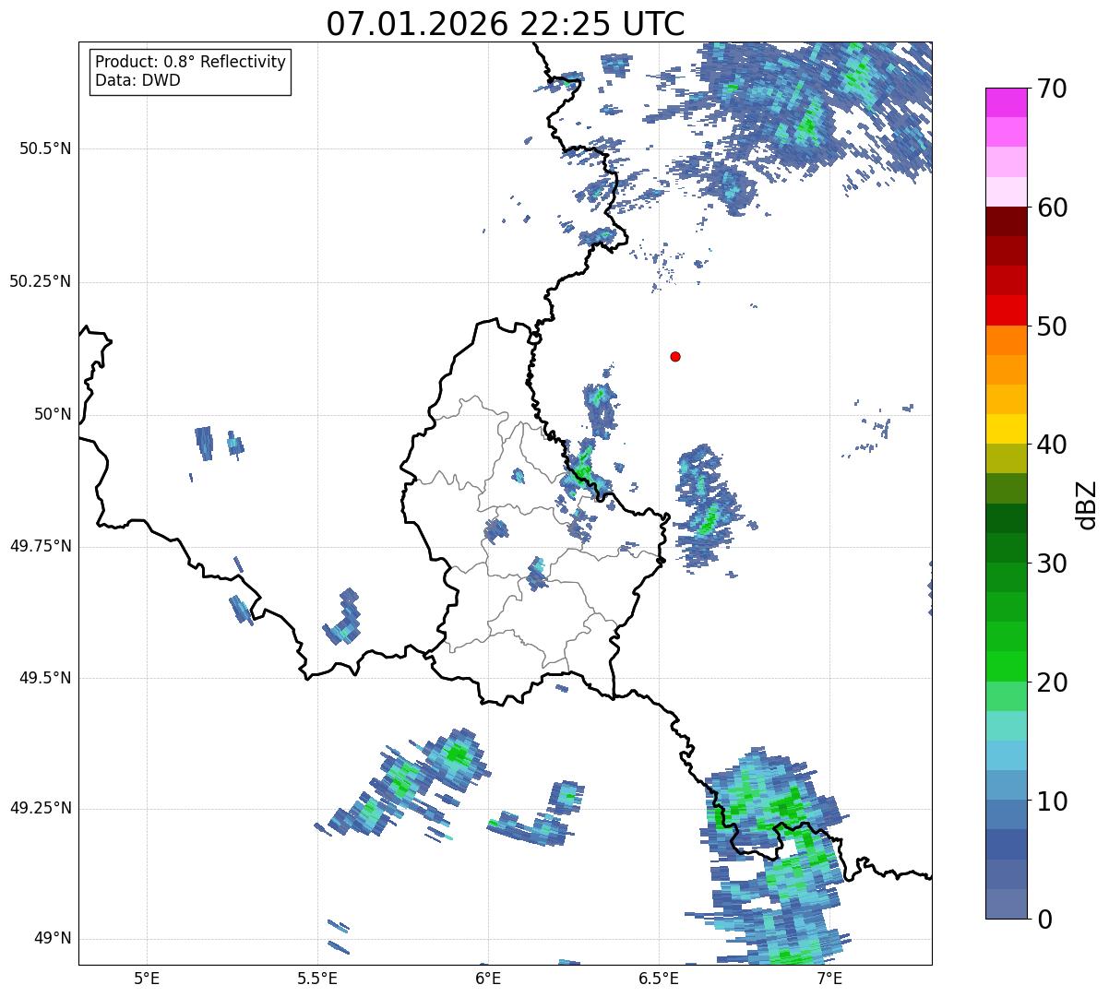Click the 49.75°N latitude label

click(x=41, y=546)
